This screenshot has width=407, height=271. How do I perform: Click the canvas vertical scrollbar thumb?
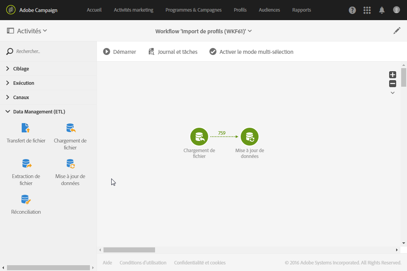[x=404, y=77]
